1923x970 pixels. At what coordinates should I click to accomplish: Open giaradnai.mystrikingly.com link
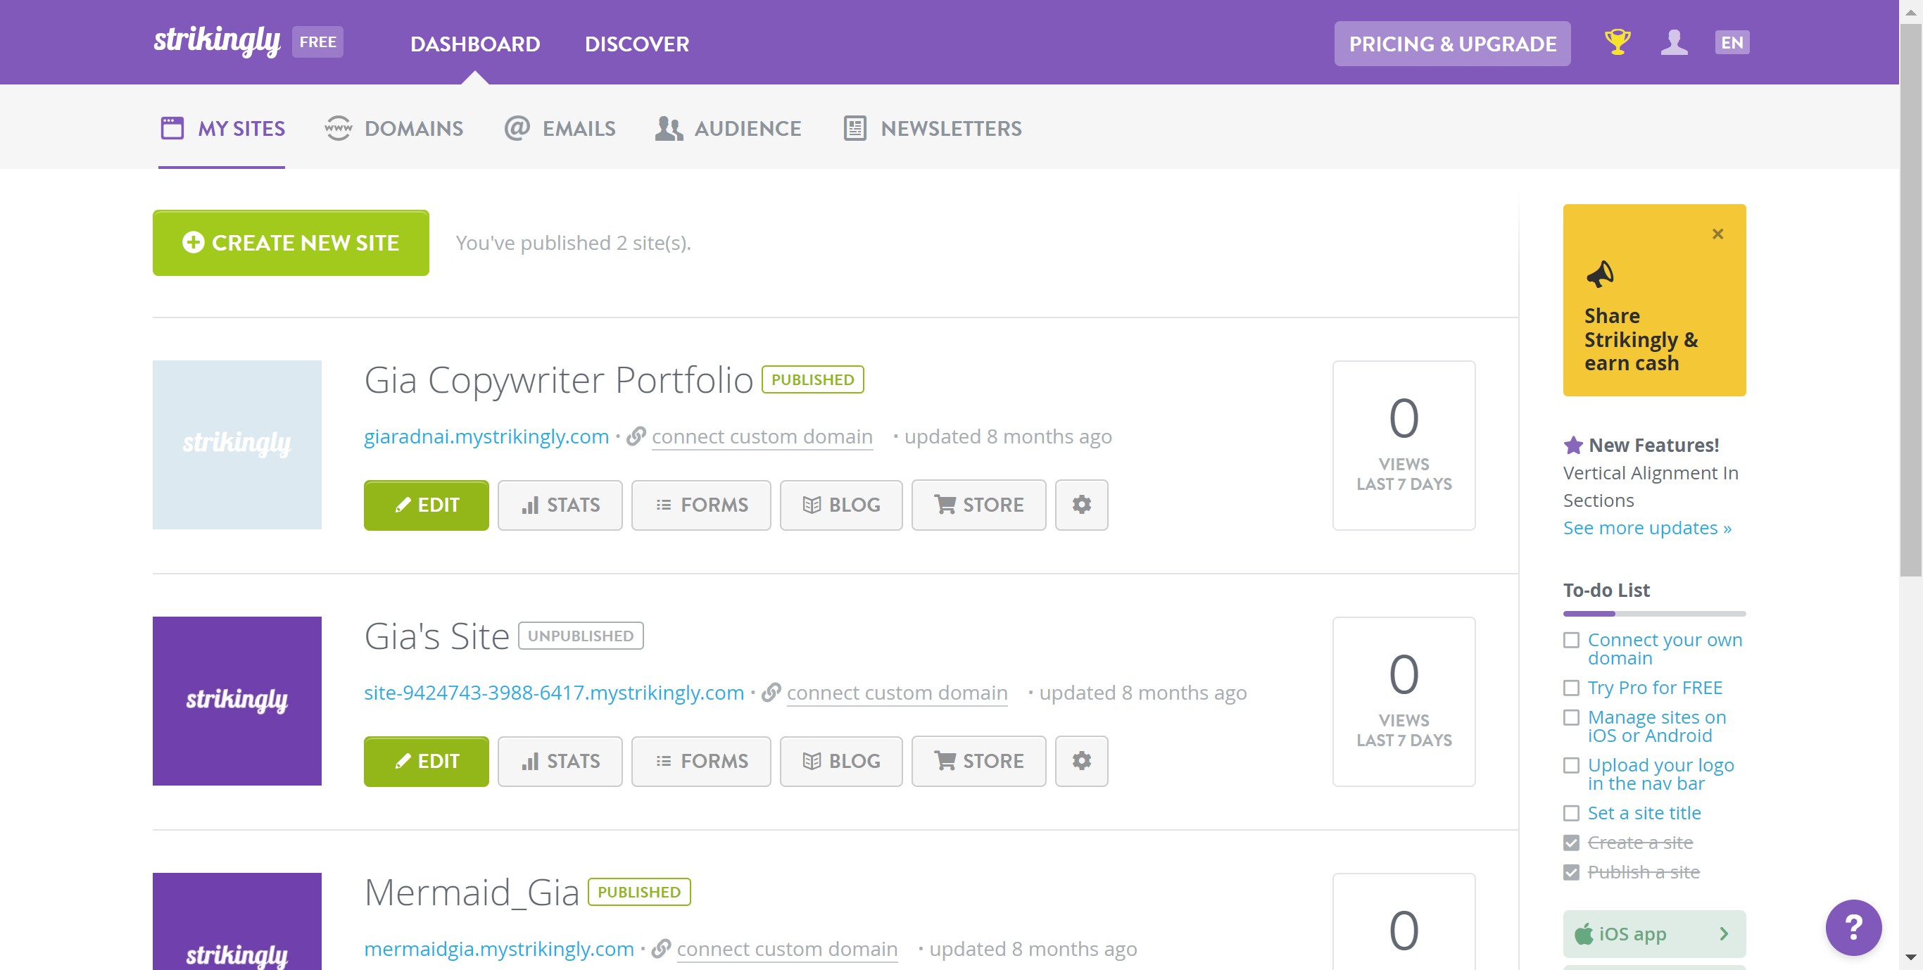(486, 437)
